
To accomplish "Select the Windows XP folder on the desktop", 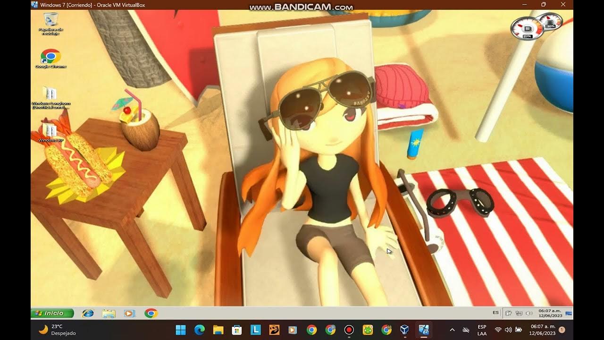I will pyautogui.click(x=50, y=132).
